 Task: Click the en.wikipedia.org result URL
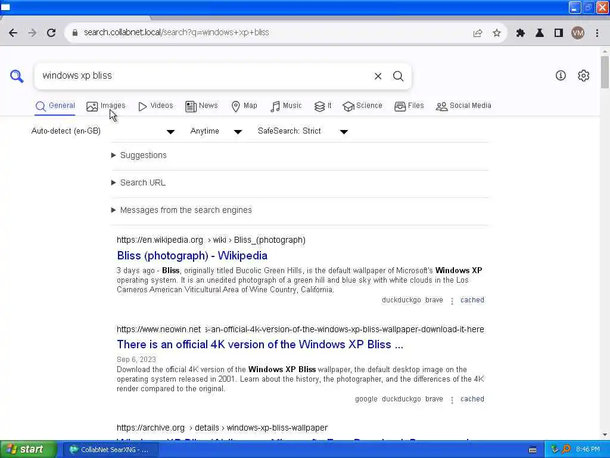(x=211, y=240)
